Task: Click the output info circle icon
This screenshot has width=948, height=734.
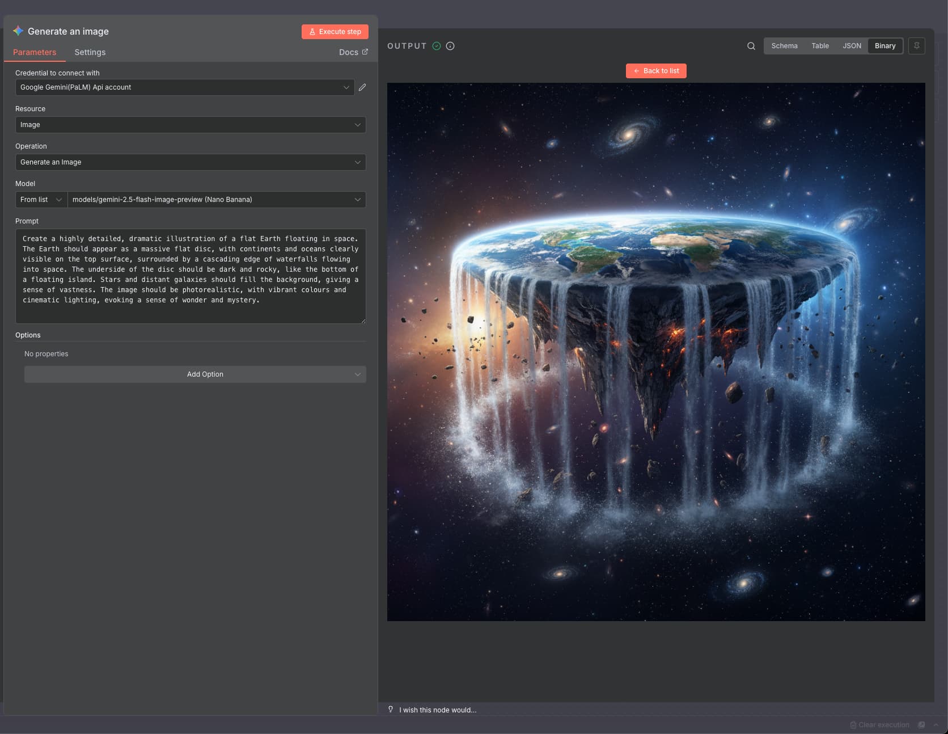Action: (450, 46)
